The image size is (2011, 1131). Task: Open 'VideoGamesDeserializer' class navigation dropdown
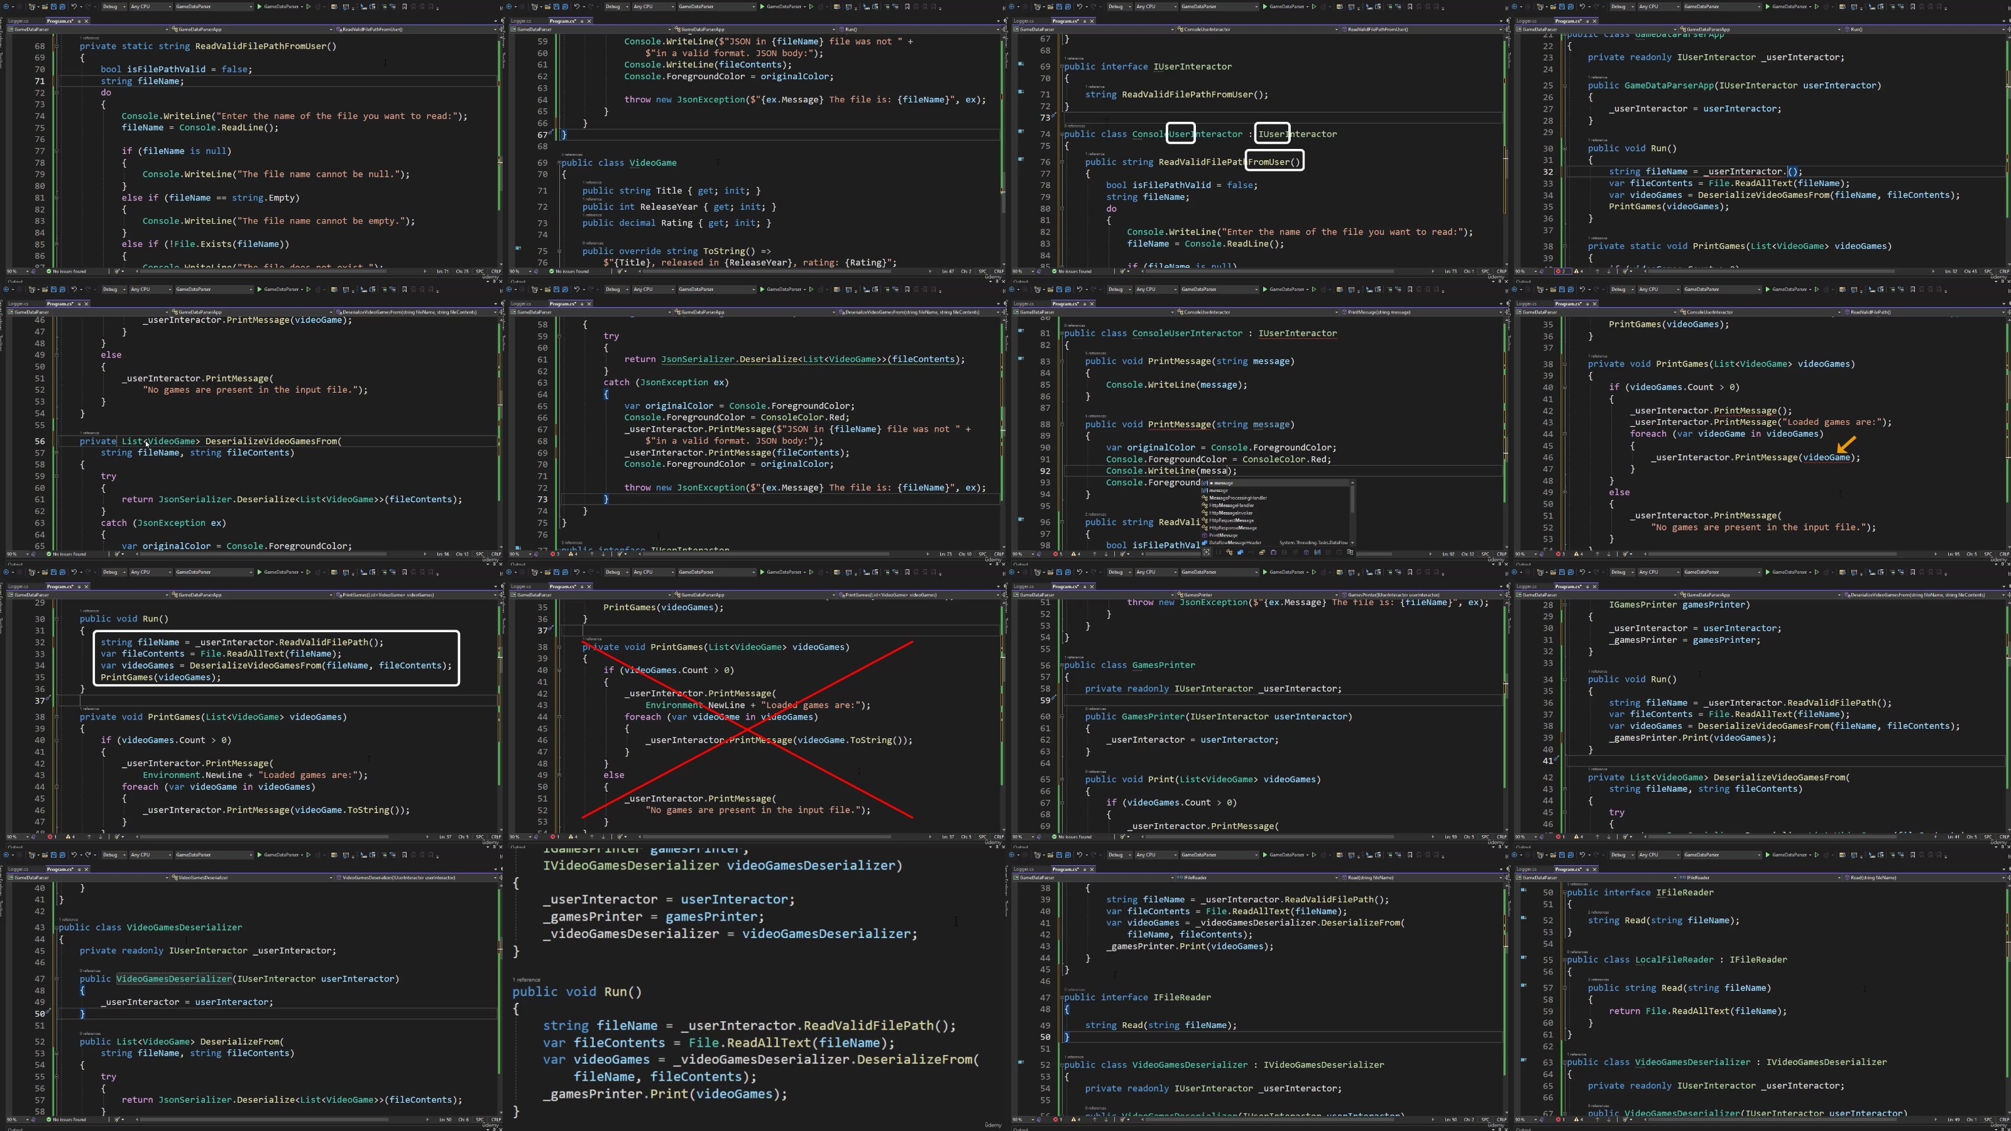252,877
